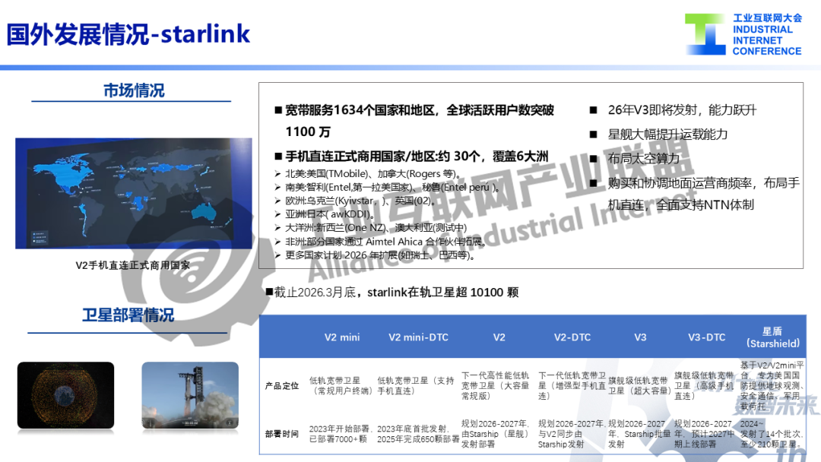Click the cell mentioning '增强型手机直连'
821x462 pixels.
click(x=572, y=385)
